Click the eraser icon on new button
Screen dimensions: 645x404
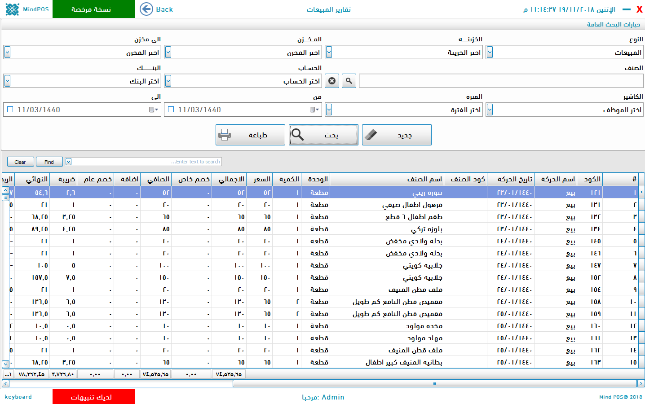tap(371, 135)
